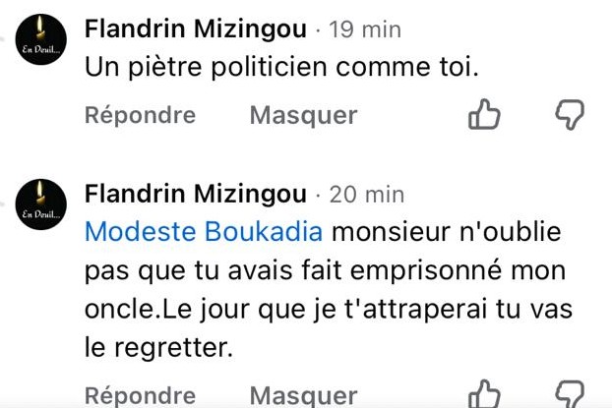Viewport: 612px width, 408px height.
Task: Open the Modeste Boukadia mention link
Action: coord(204,232)
